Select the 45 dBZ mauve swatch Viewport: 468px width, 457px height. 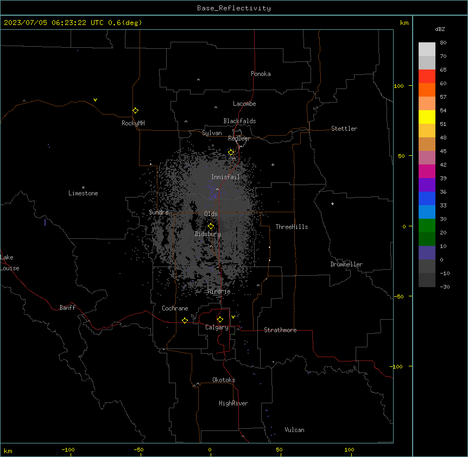pyautogui.click(x=427, y=157)
